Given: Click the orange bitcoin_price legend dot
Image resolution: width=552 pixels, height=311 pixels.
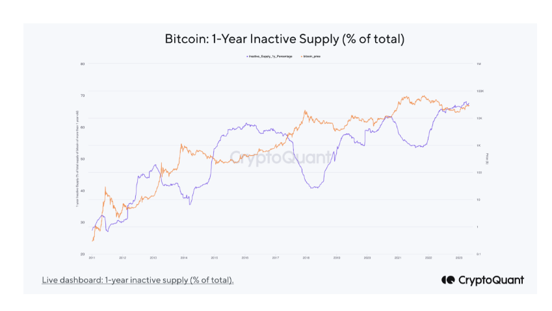Looking at the screenshot, I should [302, 57].
